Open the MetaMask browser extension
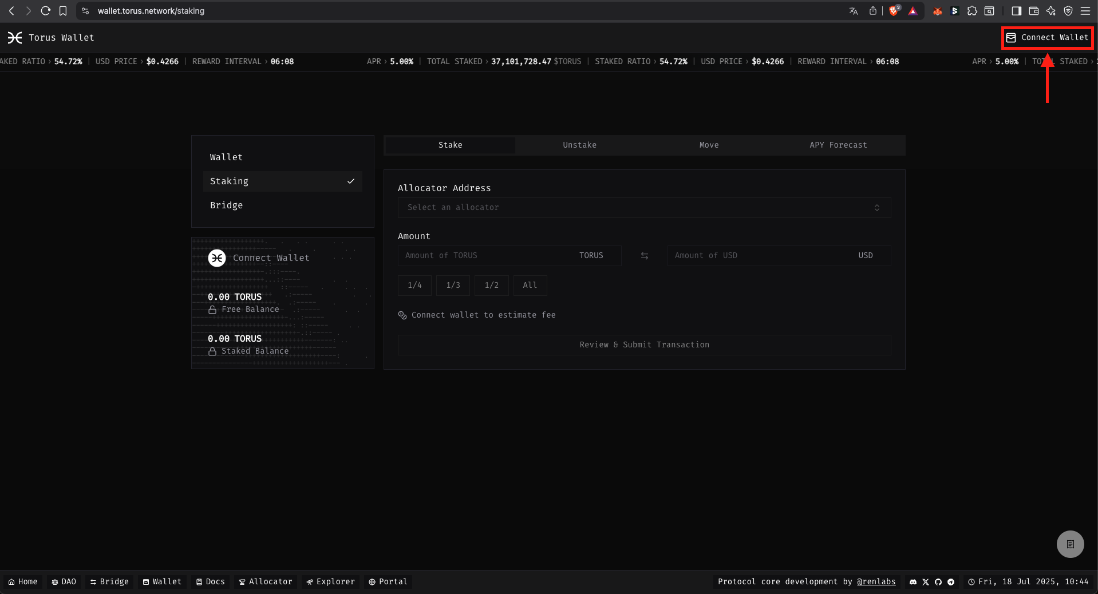The height and width of the screenshot is (594, 1098). point(937,11)
